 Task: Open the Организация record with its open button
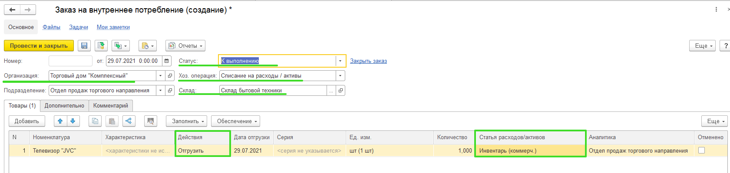[x=170, y=76]
